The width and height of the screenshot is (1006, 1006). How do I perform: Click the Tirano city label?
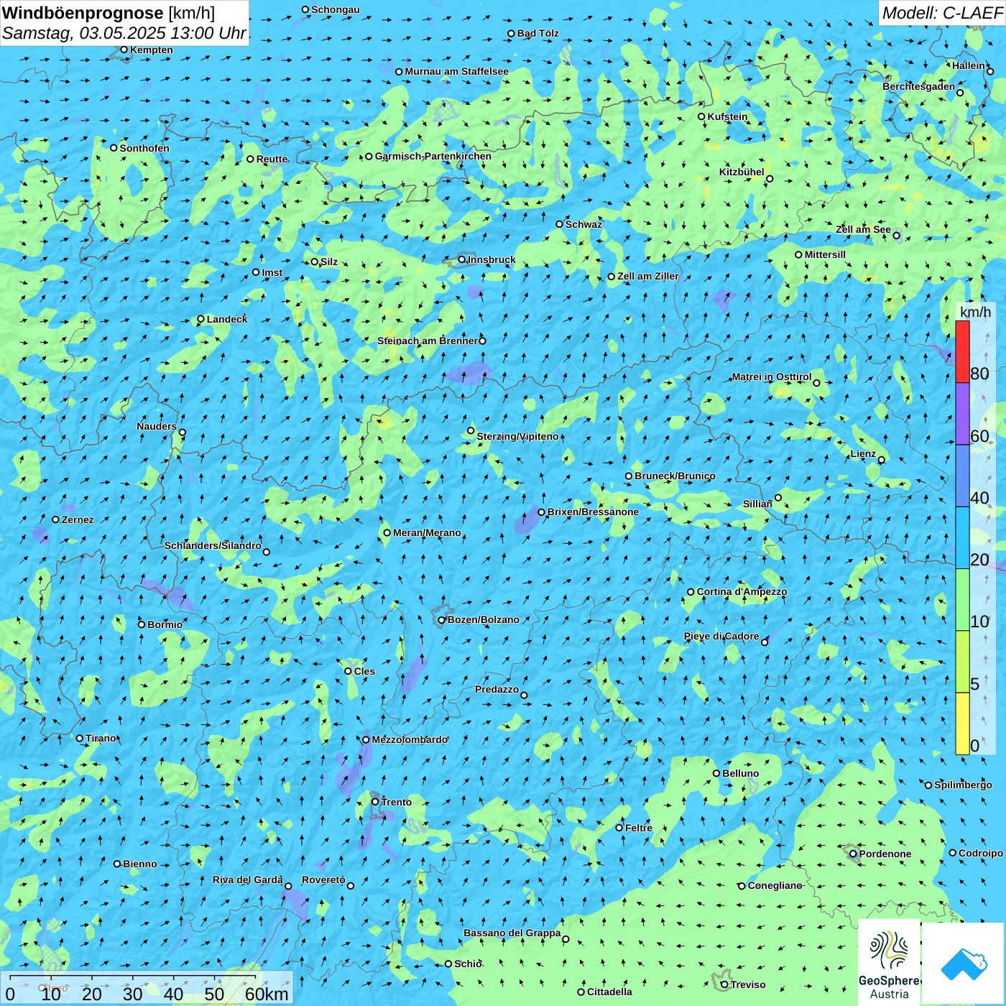click(x=101, y=738)
